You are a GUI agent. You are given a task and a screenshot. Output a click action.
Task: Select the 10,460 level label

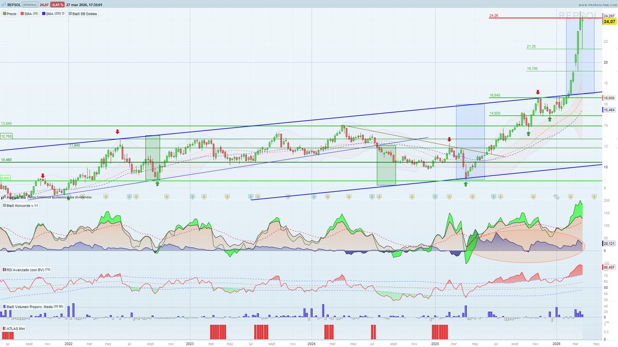point(6,160)
